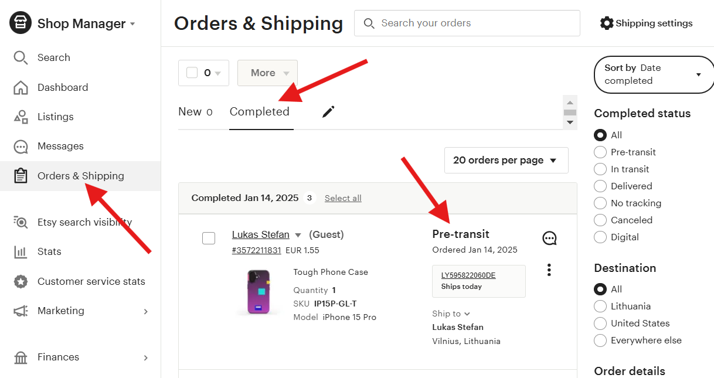The height and width of the screenshot is (378, 714).
Task: Open Shipping settings via the gear icon
Action: coord(607,23)
